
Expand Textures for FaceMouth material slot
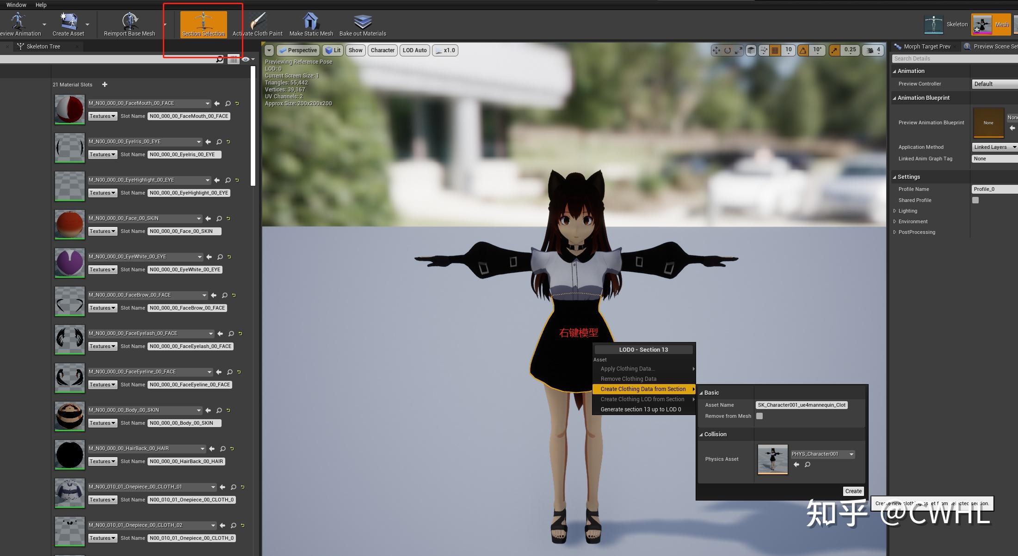102,116
